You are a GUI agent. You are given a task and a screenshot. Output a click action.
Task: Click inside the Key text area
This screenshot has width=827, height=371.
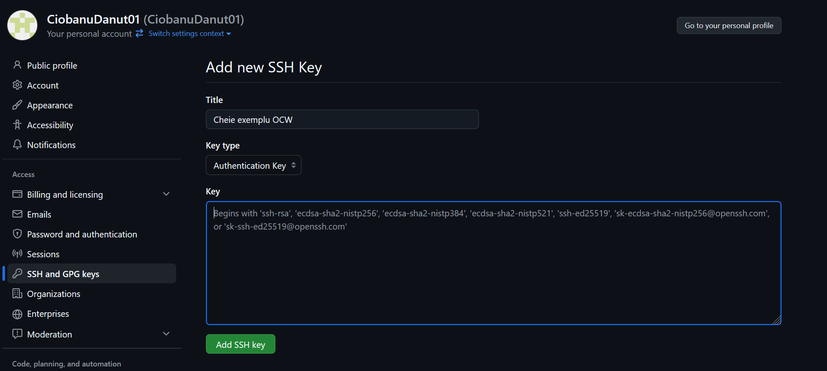493,269
